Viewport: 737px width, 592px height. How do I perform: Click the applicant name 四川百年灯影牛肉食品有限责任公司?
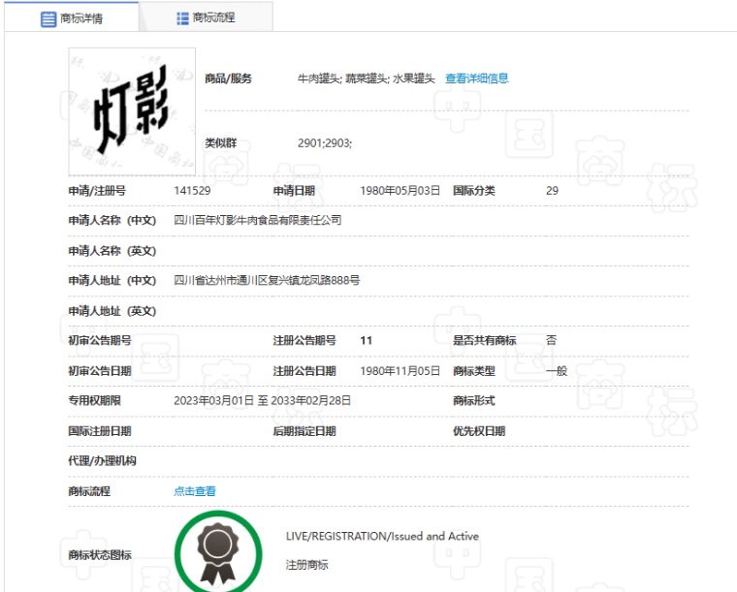tap(257, 221)
